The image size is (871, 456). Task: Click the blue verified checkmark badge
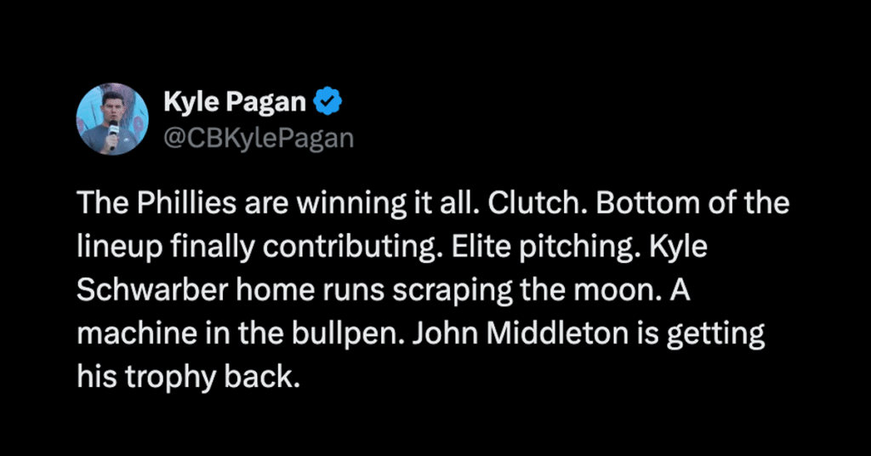pyautogui.click(x=327, y=101)
